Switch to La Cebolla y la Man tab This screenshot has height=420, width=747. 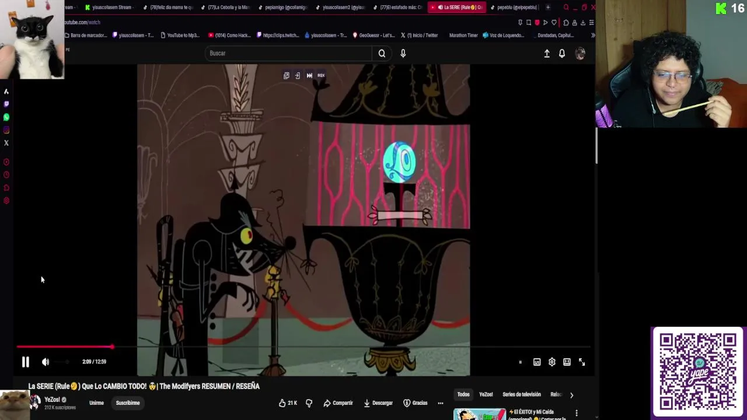(225, 7)
